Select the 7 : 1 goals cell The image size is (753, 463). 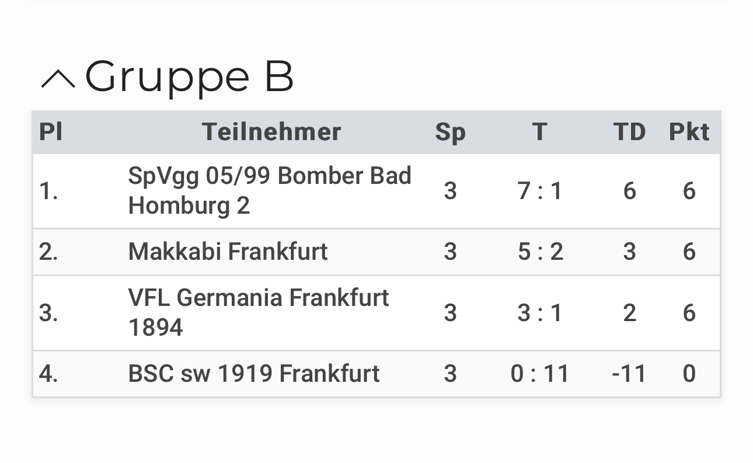tap(540, 191)
